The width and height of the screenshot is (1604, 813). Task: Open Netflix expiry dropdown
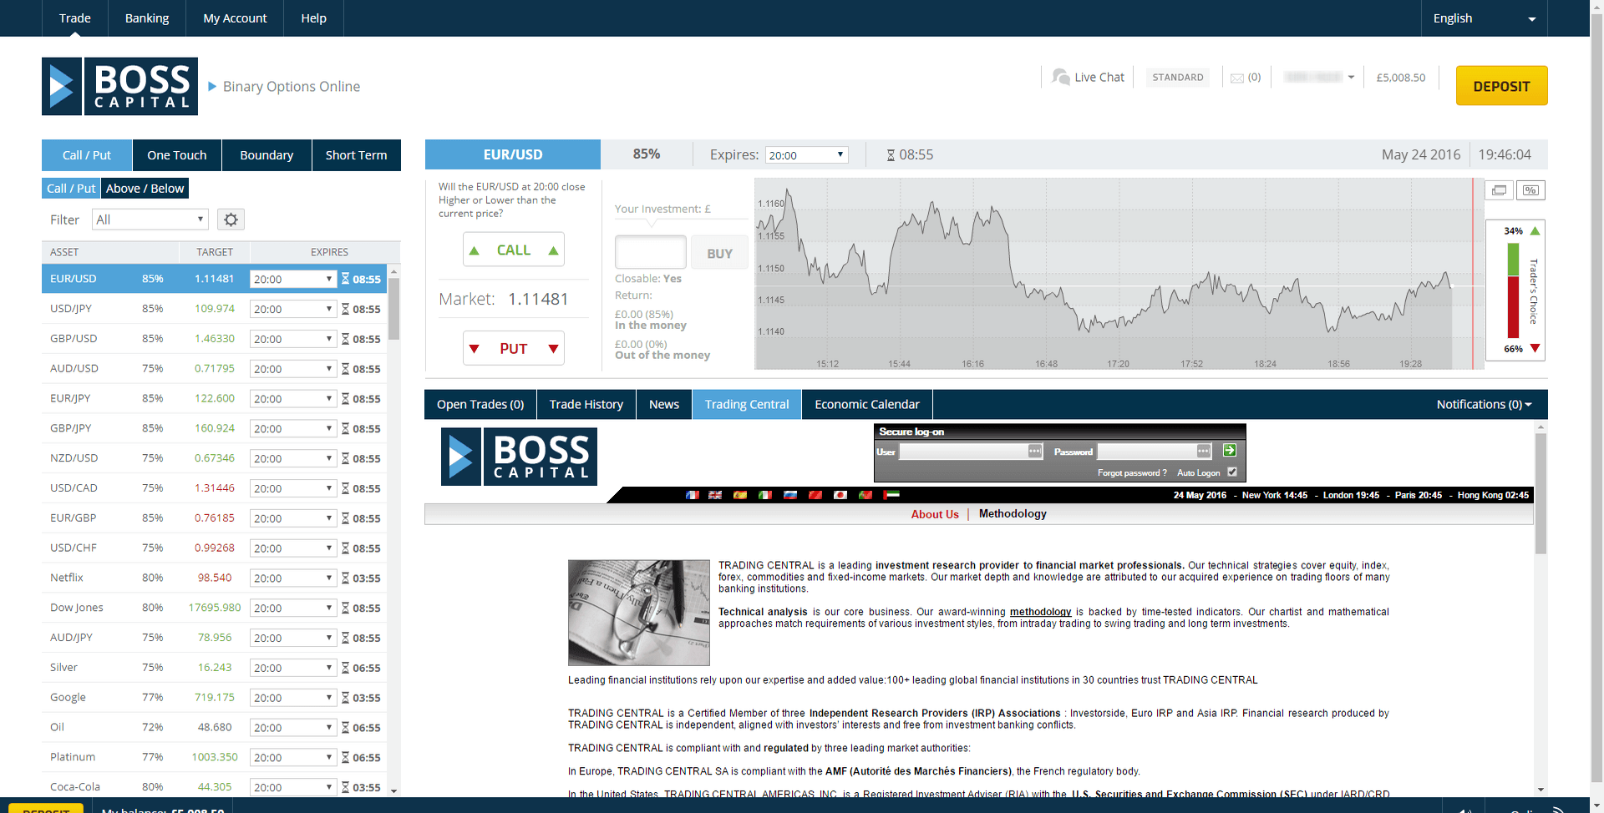click(x=293, y=578)
